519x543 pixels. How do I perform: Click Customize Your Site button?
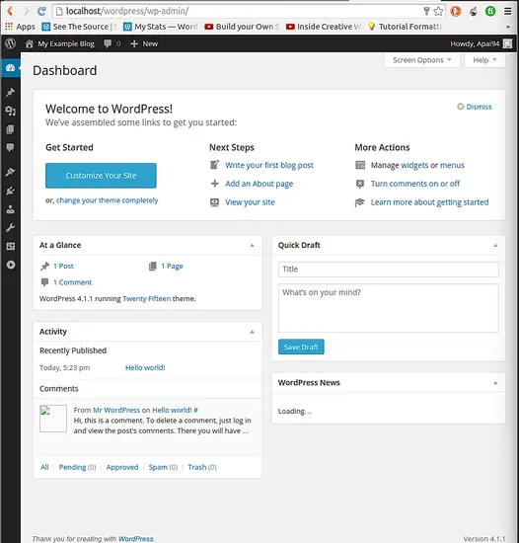click(101, 176)
